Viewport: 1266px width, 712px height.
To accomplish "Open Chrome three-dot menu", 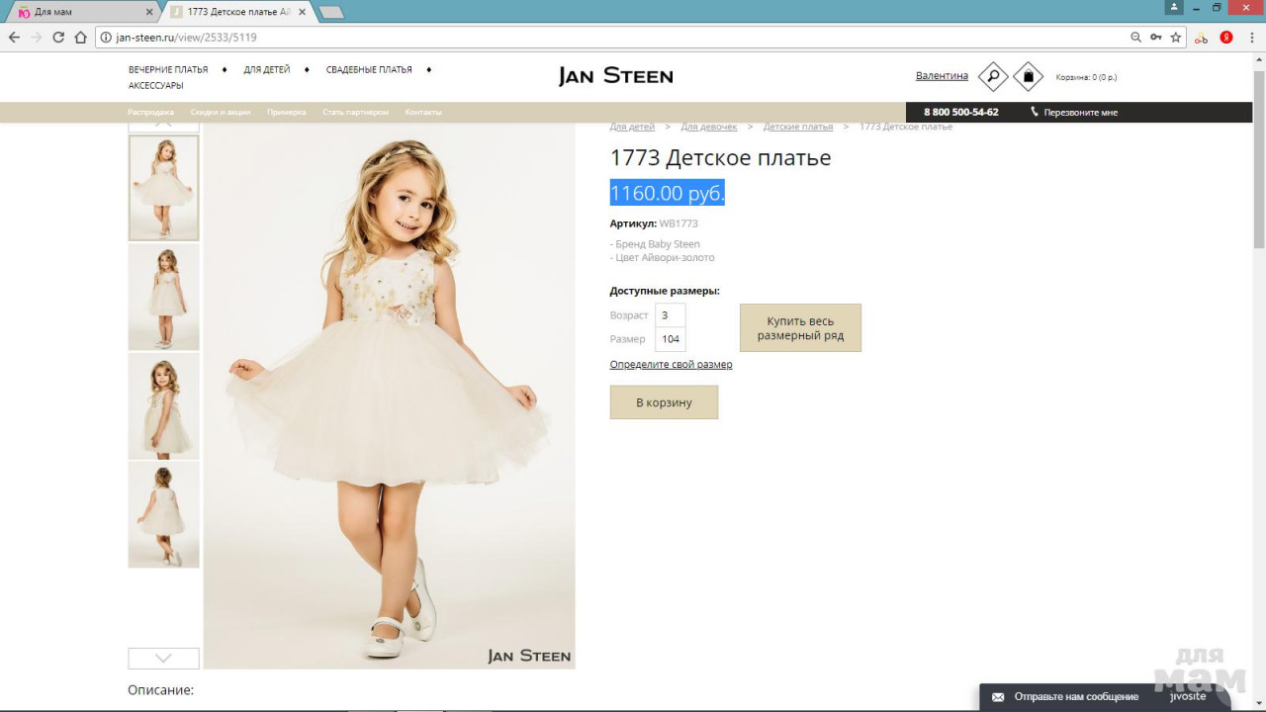I will click(1252, 38).
